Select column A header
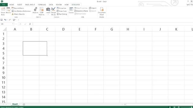The width and height of the screenshot is (193, 108). 15,29
